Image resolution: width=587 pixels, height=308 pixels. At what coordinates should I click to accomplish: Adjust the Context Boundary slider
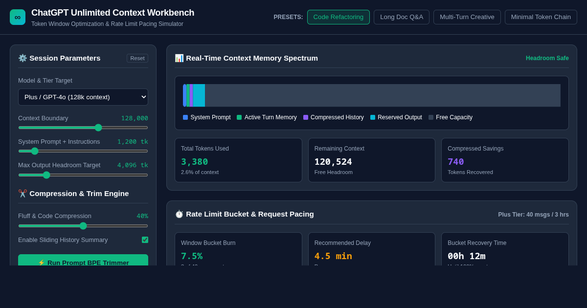83,128
